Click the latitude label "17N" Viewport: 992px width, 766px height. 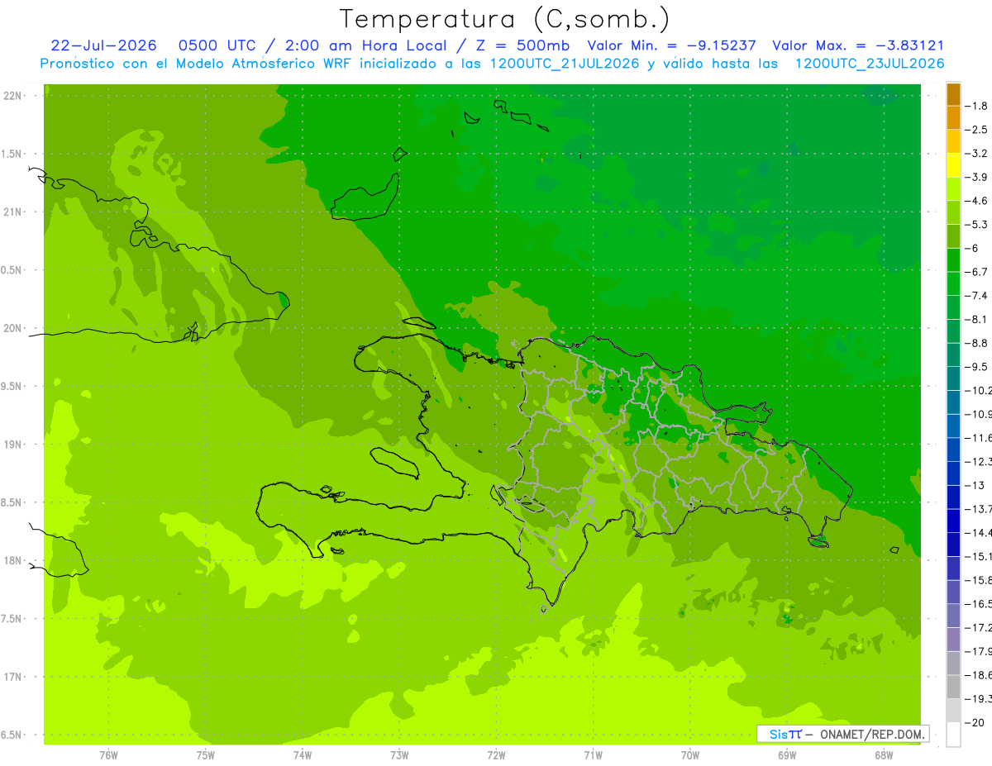[12, 677]
